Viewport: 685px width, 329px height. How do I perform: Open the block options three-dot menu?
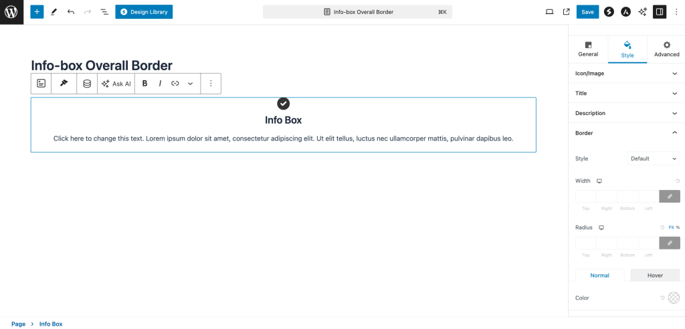tap(211, 84)
